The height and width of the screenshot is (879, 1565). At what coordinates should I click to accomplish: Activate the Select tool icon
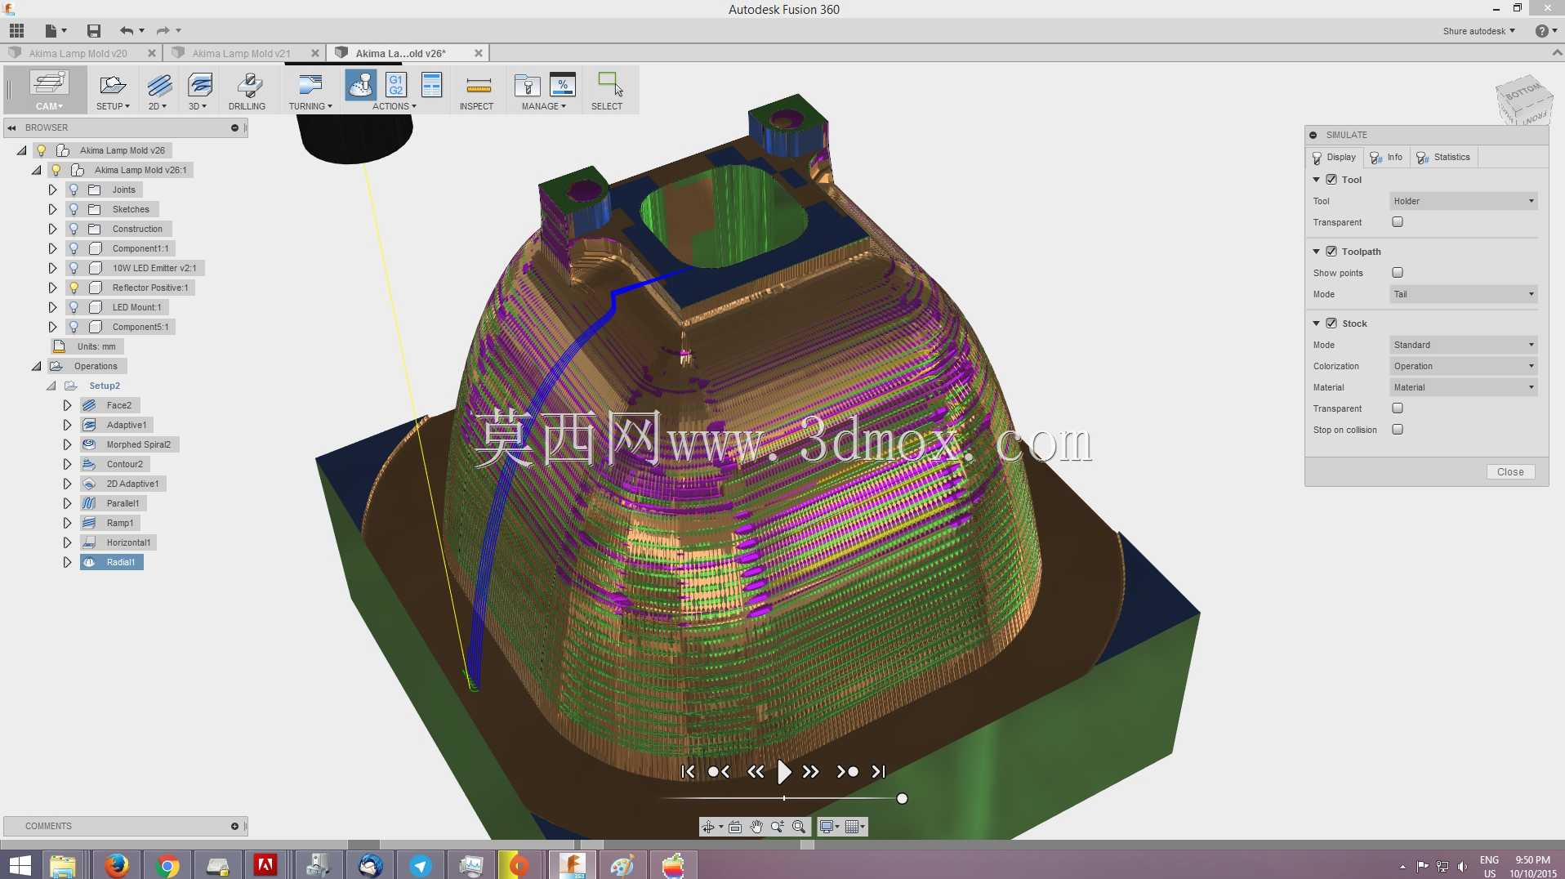609,84
